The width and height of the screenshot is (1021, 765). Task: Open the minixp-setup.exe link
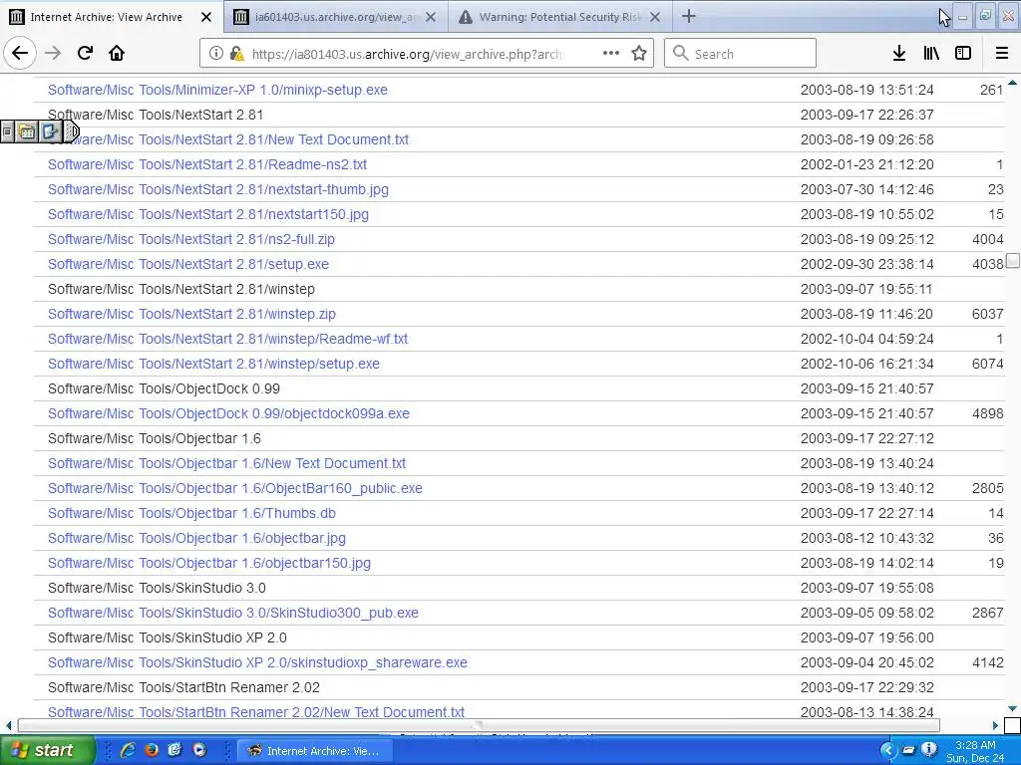point(217,90)
